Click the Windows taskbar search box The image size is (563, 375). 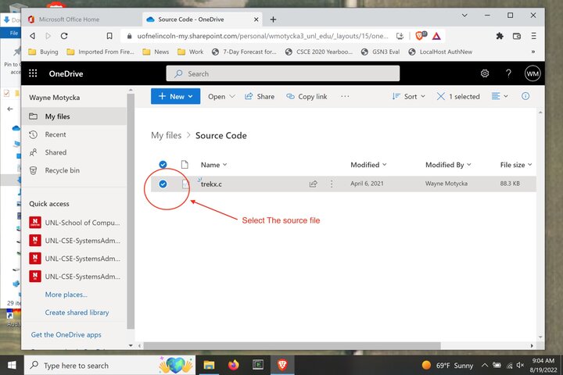point(110,366)
